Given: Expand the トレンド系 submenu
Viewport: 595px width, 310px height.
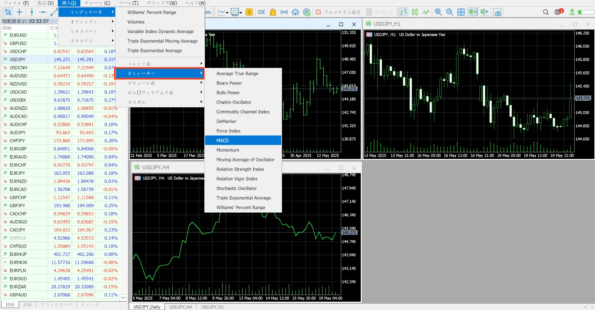Looking at the screenshot, I should tap(160, 64).
